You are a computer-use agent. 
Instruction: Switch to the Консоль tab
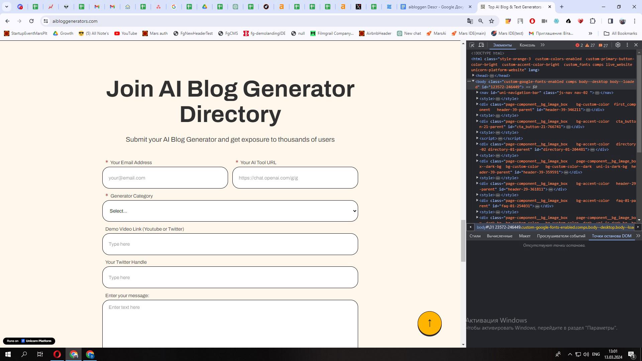527,45
